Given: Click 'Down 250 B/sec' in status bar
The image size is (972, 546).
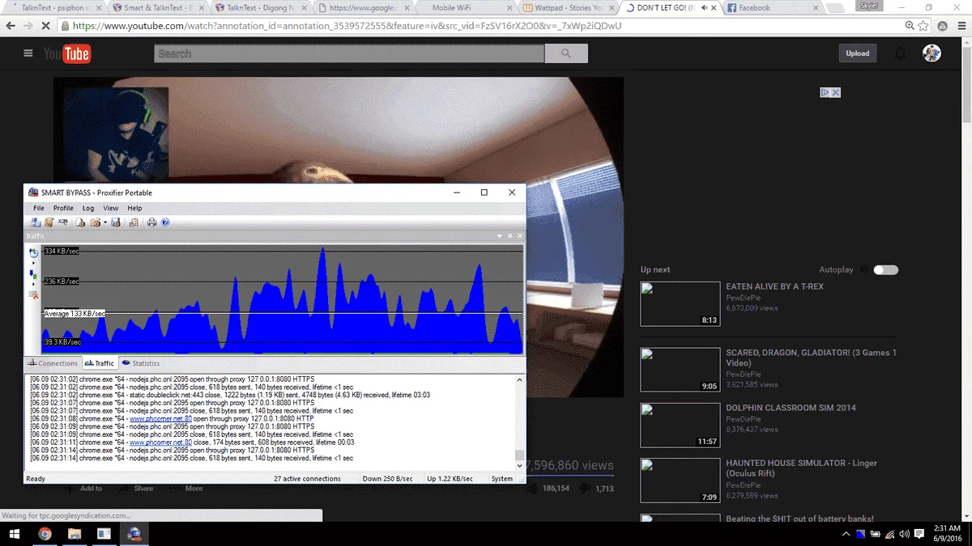Looking at the screenshot, I should (387, 479).
